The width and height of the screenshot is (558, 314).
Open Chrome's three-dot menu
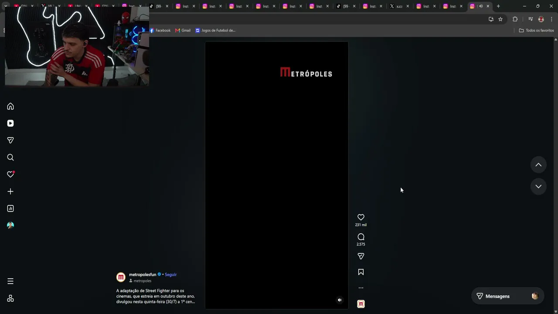click(551, 19)
